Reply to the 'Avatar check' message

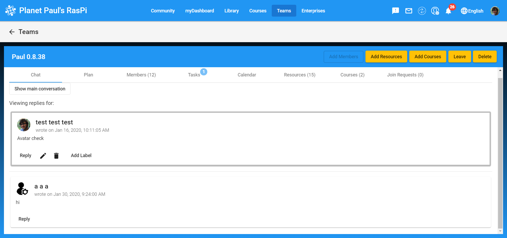[25, 156]
